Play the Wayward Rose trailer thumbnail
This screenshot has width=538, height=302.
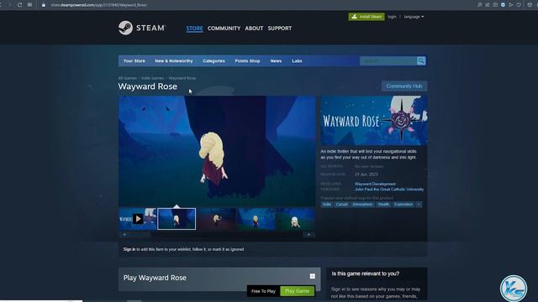coord(138,219)
